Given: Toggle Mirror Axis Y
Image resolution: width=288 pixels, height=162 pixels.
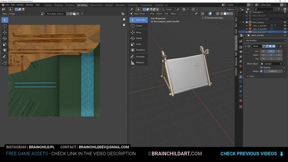Looking at the screenshot, I should point(271,51).
